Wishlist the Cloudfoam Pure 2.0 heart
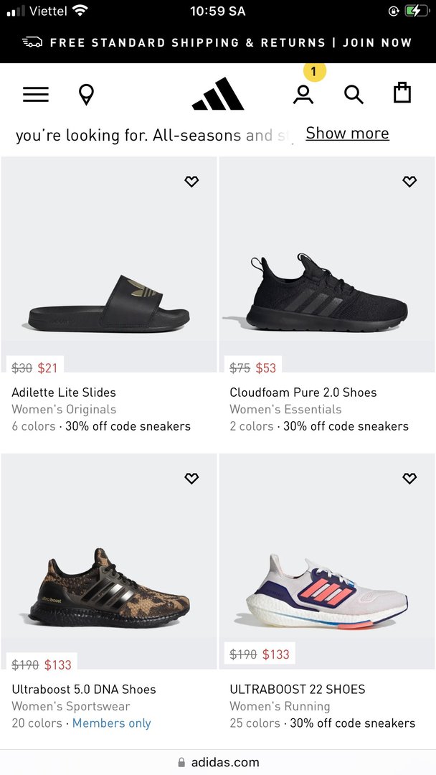The image size is (436, 775). (409, 182)
